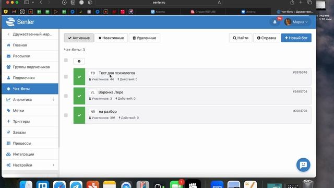Click bot ID #2615346
The image size is (334, 188).
coord(300,73)
